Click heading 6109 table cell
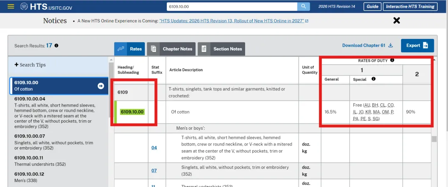This screenshot has height=187, width=448. coord(131,92)
